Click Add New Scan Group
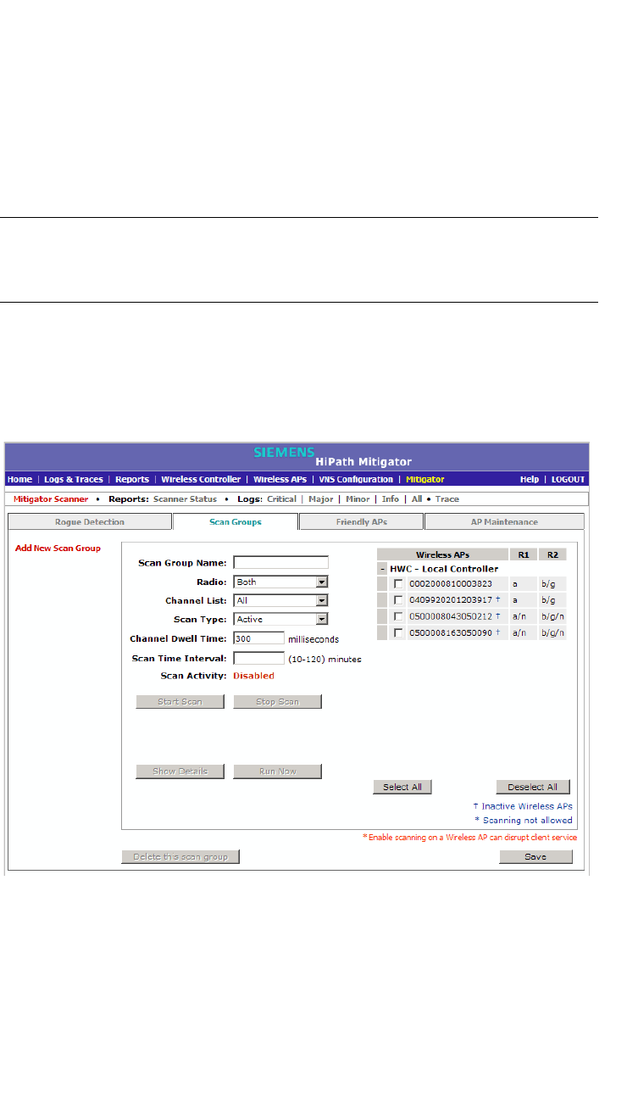Viewport: 638px width, 1114px height. [x=58, y=548]
